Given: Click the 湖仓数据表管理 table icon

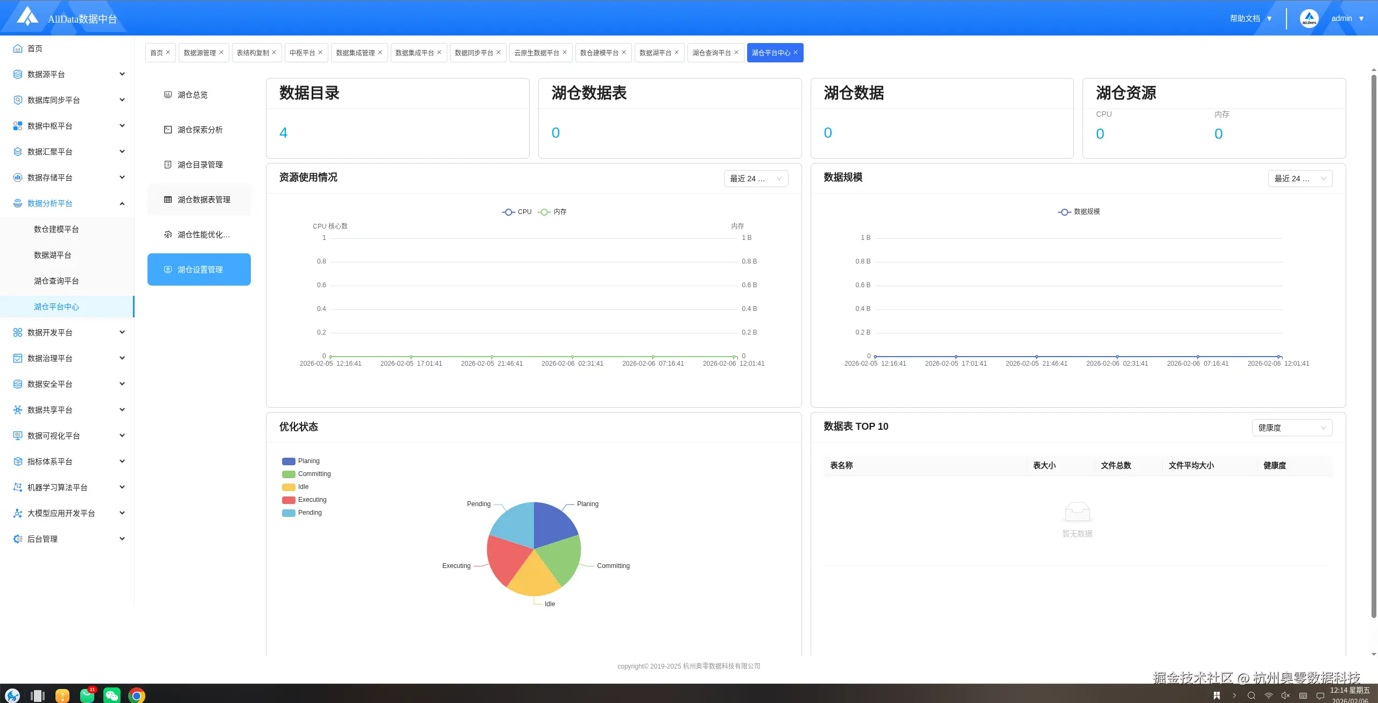Looking at the screenshot, I should click(168, 200).
